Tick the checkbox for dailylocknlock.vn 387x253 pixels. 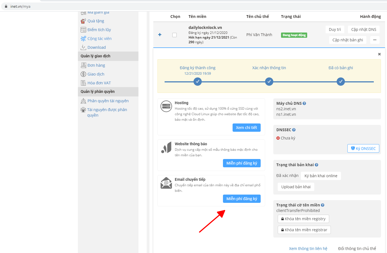tap(175, 35)
